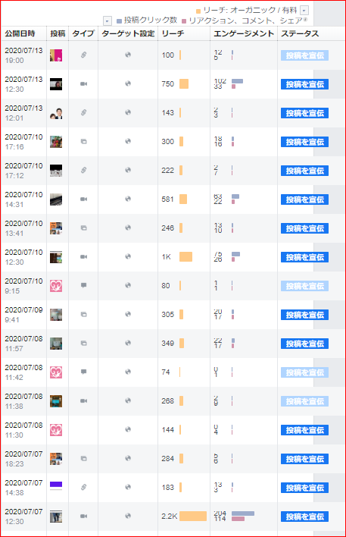Open the engagement metrics dropdown arrow
Image resolution: width=346 pixels, height=537 pixels.
tap(108, 21)
